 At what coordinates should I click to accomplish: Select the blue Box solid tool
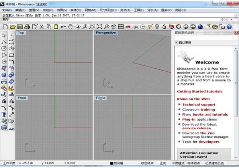click(x=4, y=75)
